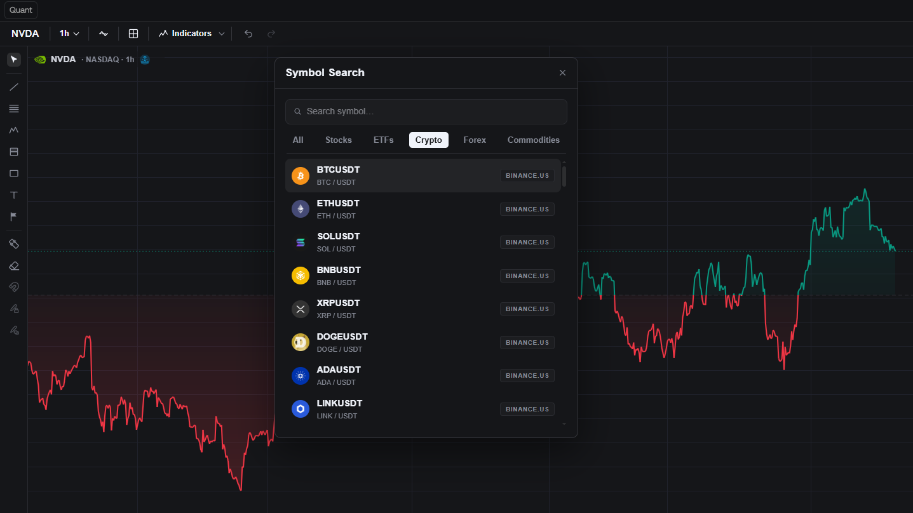The width and height of the screenshot is (913, 513).
Task: Select the Crypto tab
Action: pyautogui.click(x=429, y=140)
